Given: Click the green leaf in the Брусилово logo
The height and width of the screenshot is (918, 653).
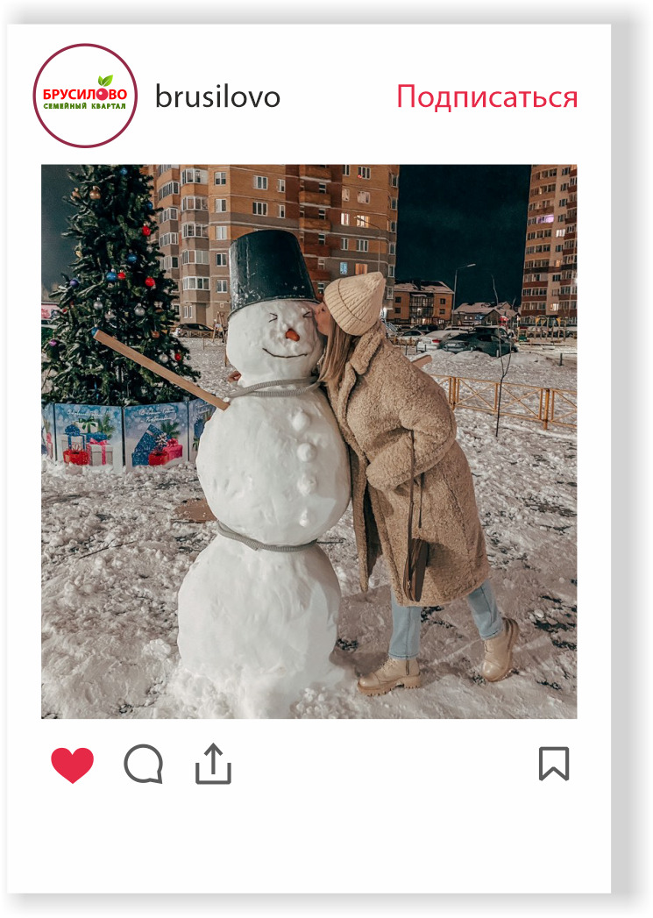Looking at the screenshot, I should click(105, 81).
